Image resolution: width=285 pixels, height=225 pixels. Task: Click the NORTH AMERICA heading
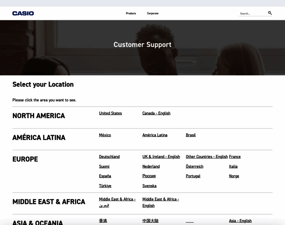point(39,116)
